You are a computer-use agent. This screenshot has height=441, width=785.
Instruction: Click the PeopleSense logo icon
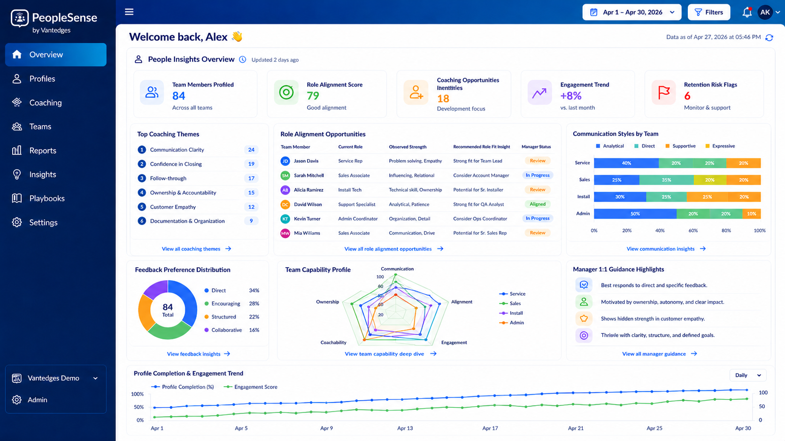point(20,18)
